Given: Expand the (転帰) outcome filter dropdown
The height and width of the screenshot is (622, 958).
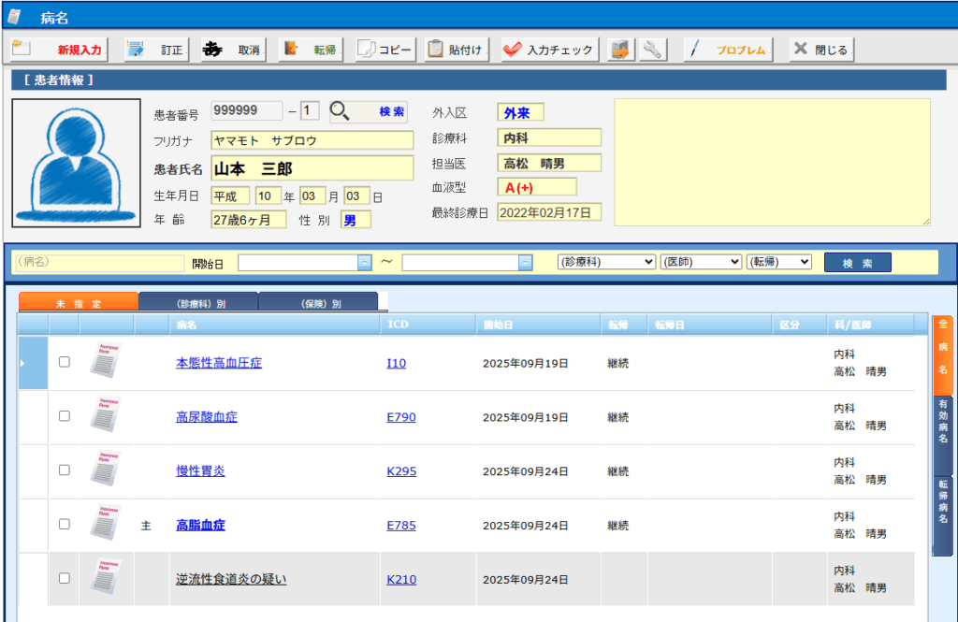Looking at the screenshot, I should [x=778, y=262].
